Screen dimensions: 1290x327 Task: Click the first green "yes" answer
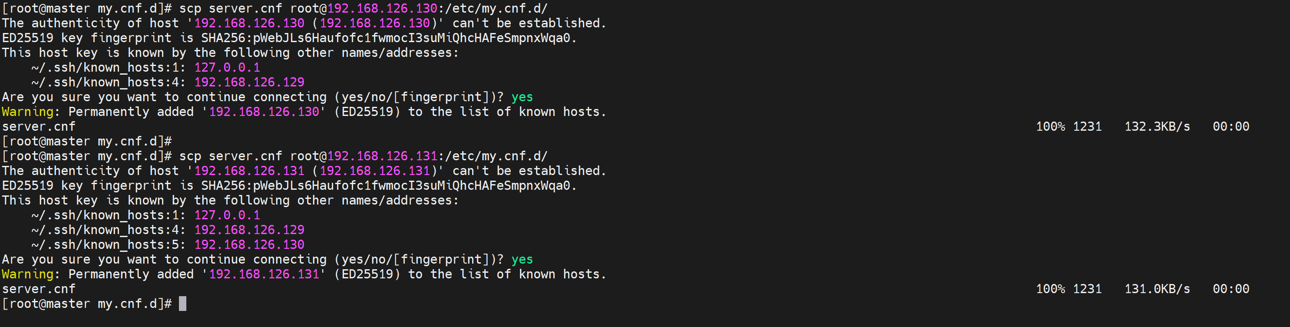[522, 97]
